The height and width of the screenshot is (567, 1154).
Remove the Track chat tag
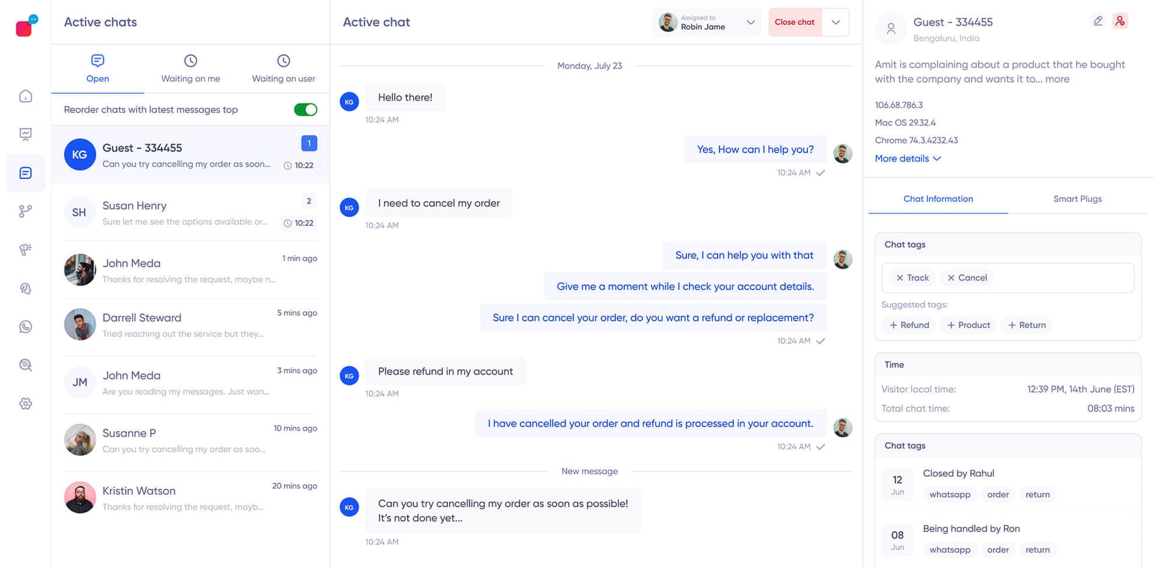900,278
